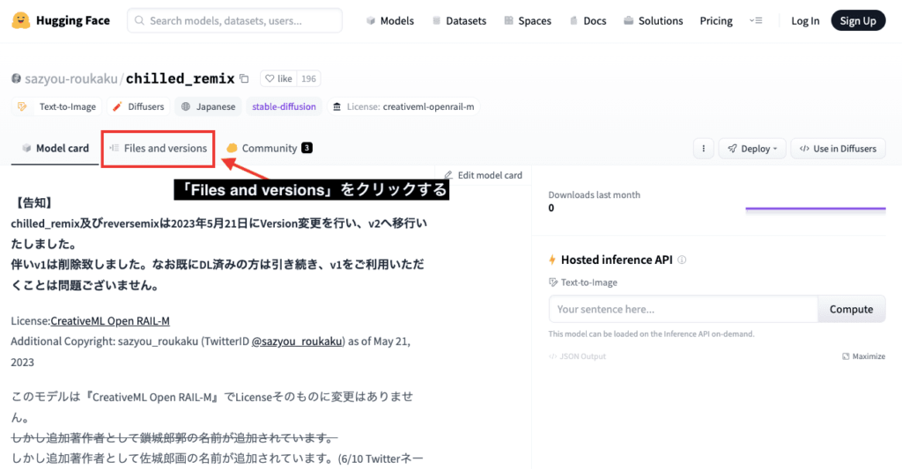Open the Models menu item
This screenshot has height=469, width=902.
[x=390, y=21]
